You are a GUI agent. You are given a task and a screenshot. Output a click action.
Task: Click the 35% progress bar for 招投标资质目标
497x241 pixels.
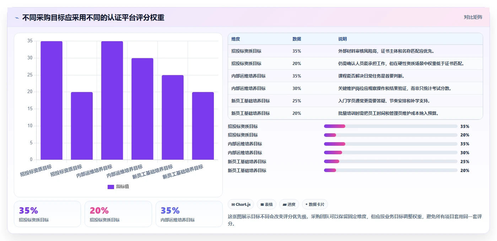390,126
